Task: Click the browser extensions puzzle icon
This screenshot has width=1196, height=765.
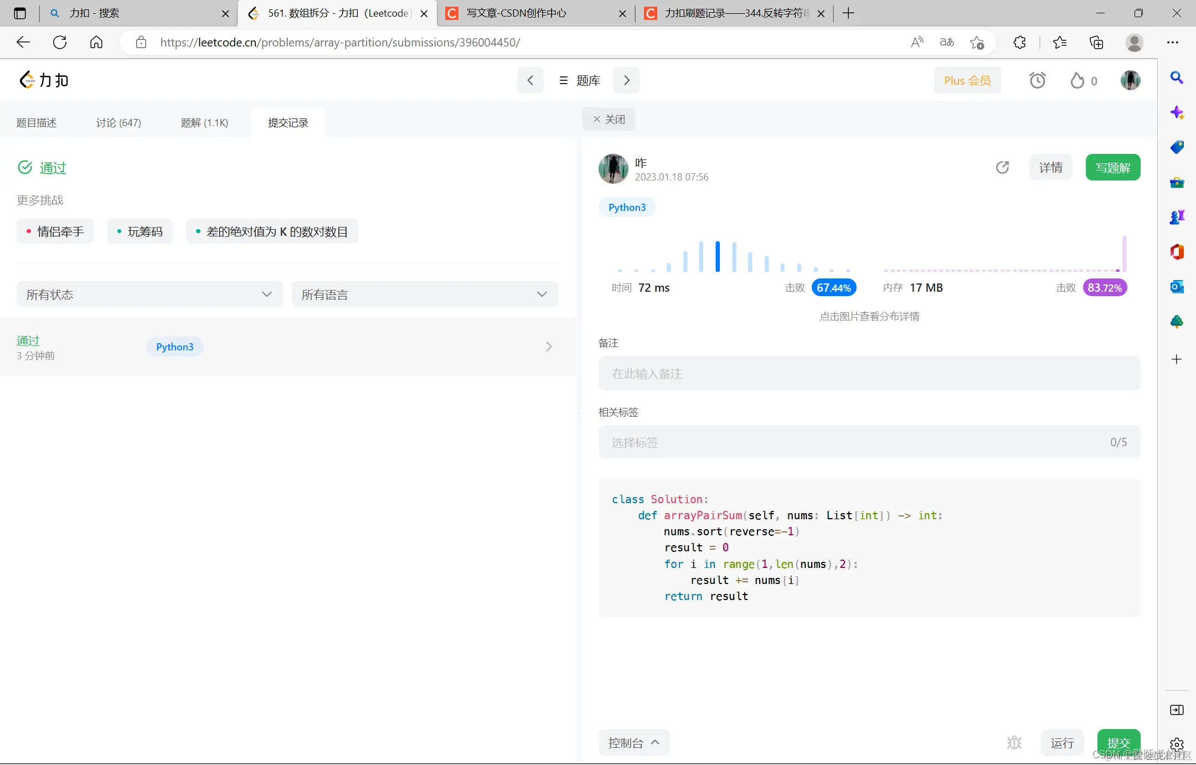Action: (1019, 43)
